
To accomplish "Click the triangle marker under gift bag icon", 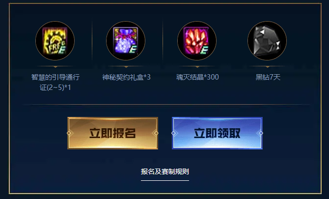I will (126, 67).
